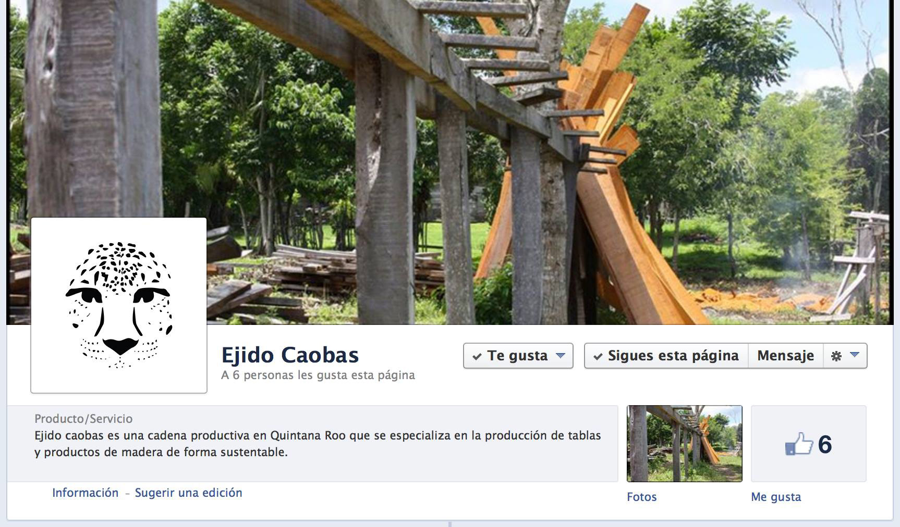
Task: Expand the Te gusta dropdown arrow
Action: [561, 356]
